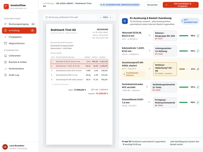The width and height of the screenshot is (203, 152).
Task: Click the badge 23 on Rechnungseingang
Action: tap(33, 24)
